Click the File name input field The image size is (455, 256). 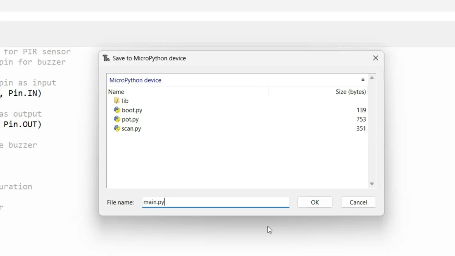coord(216,202)
